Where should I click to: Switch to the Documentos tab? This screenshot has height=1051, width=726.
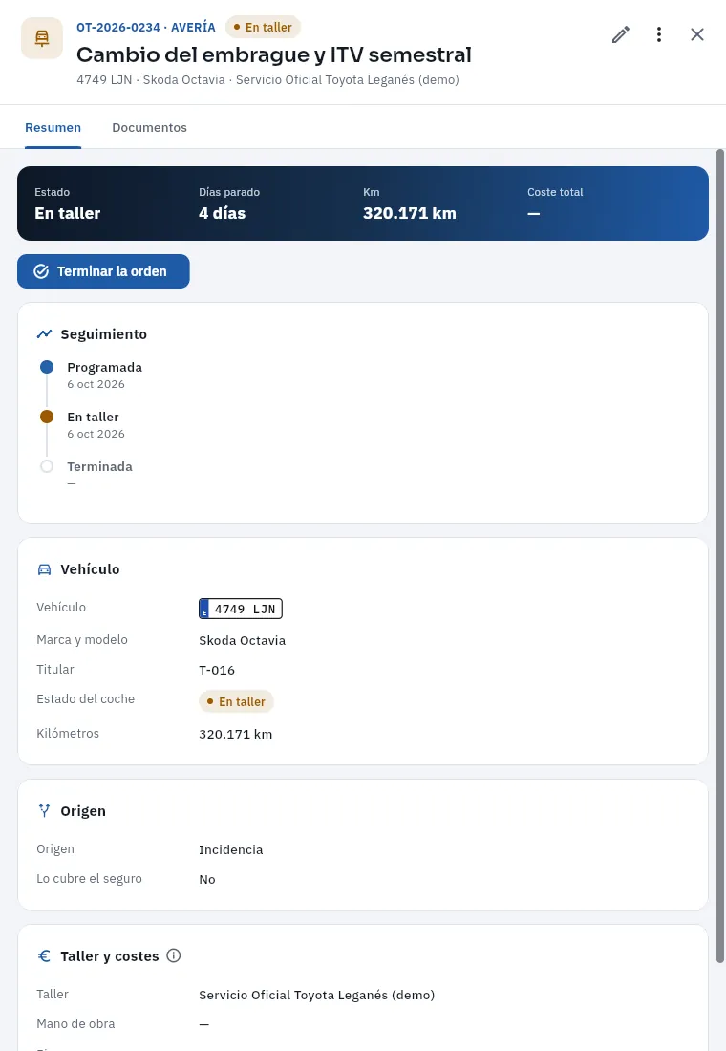pos(149,127)
